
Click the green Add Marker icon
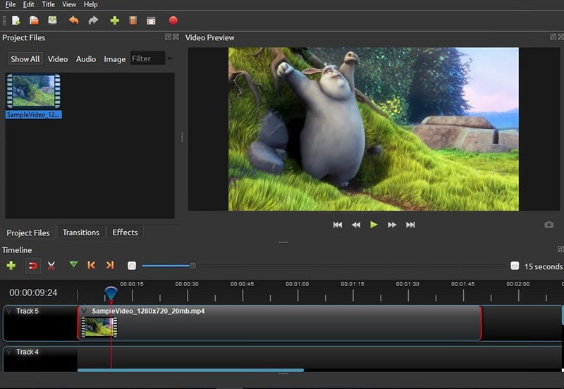(x=73, y=265)
